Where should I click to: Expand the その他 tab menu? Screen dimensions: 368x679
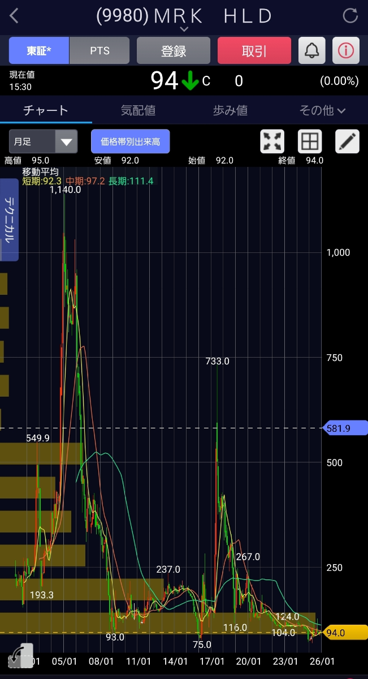322,110
